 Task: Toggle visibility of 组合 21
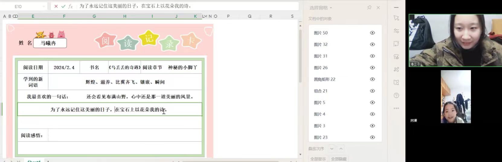coord(372,91)
